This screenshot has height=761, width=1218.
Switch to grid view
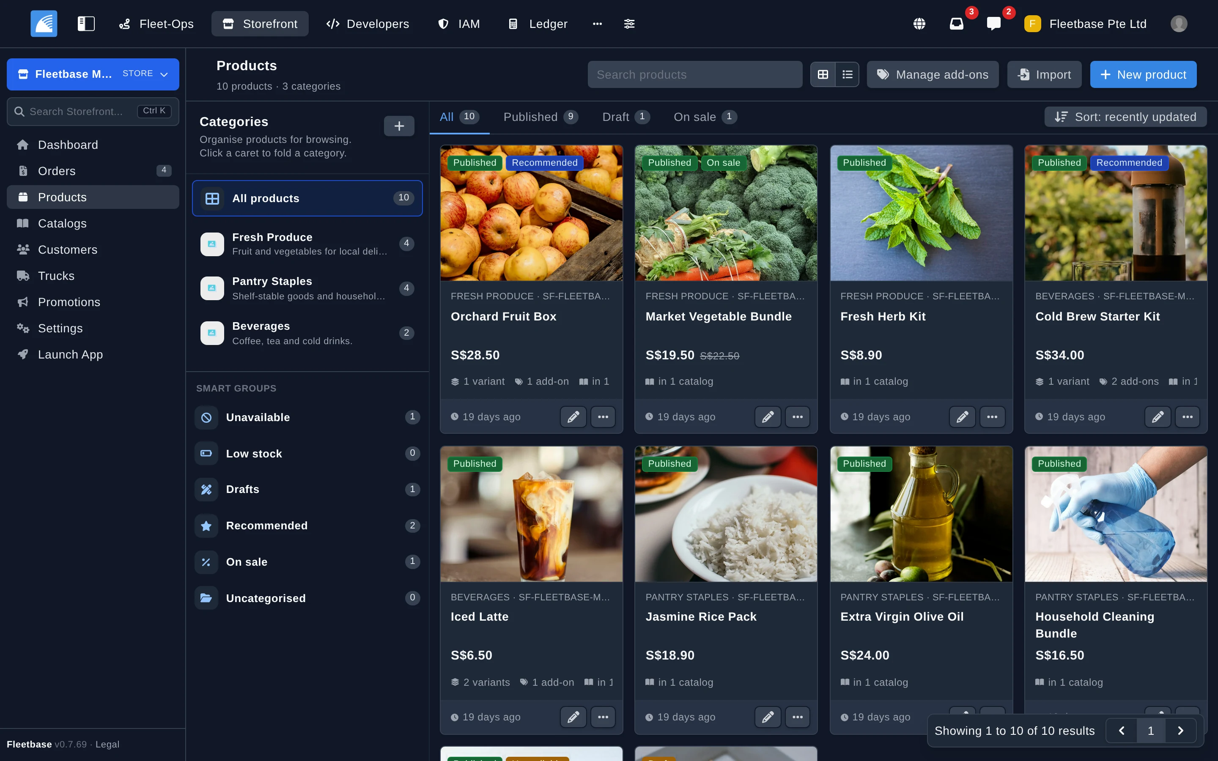pos(823,74)
